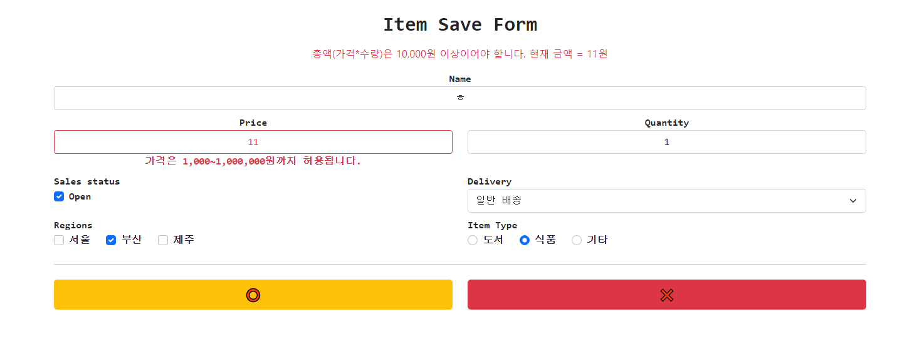
Task: Click the red X cancel button
Action: tap(667, 295)
